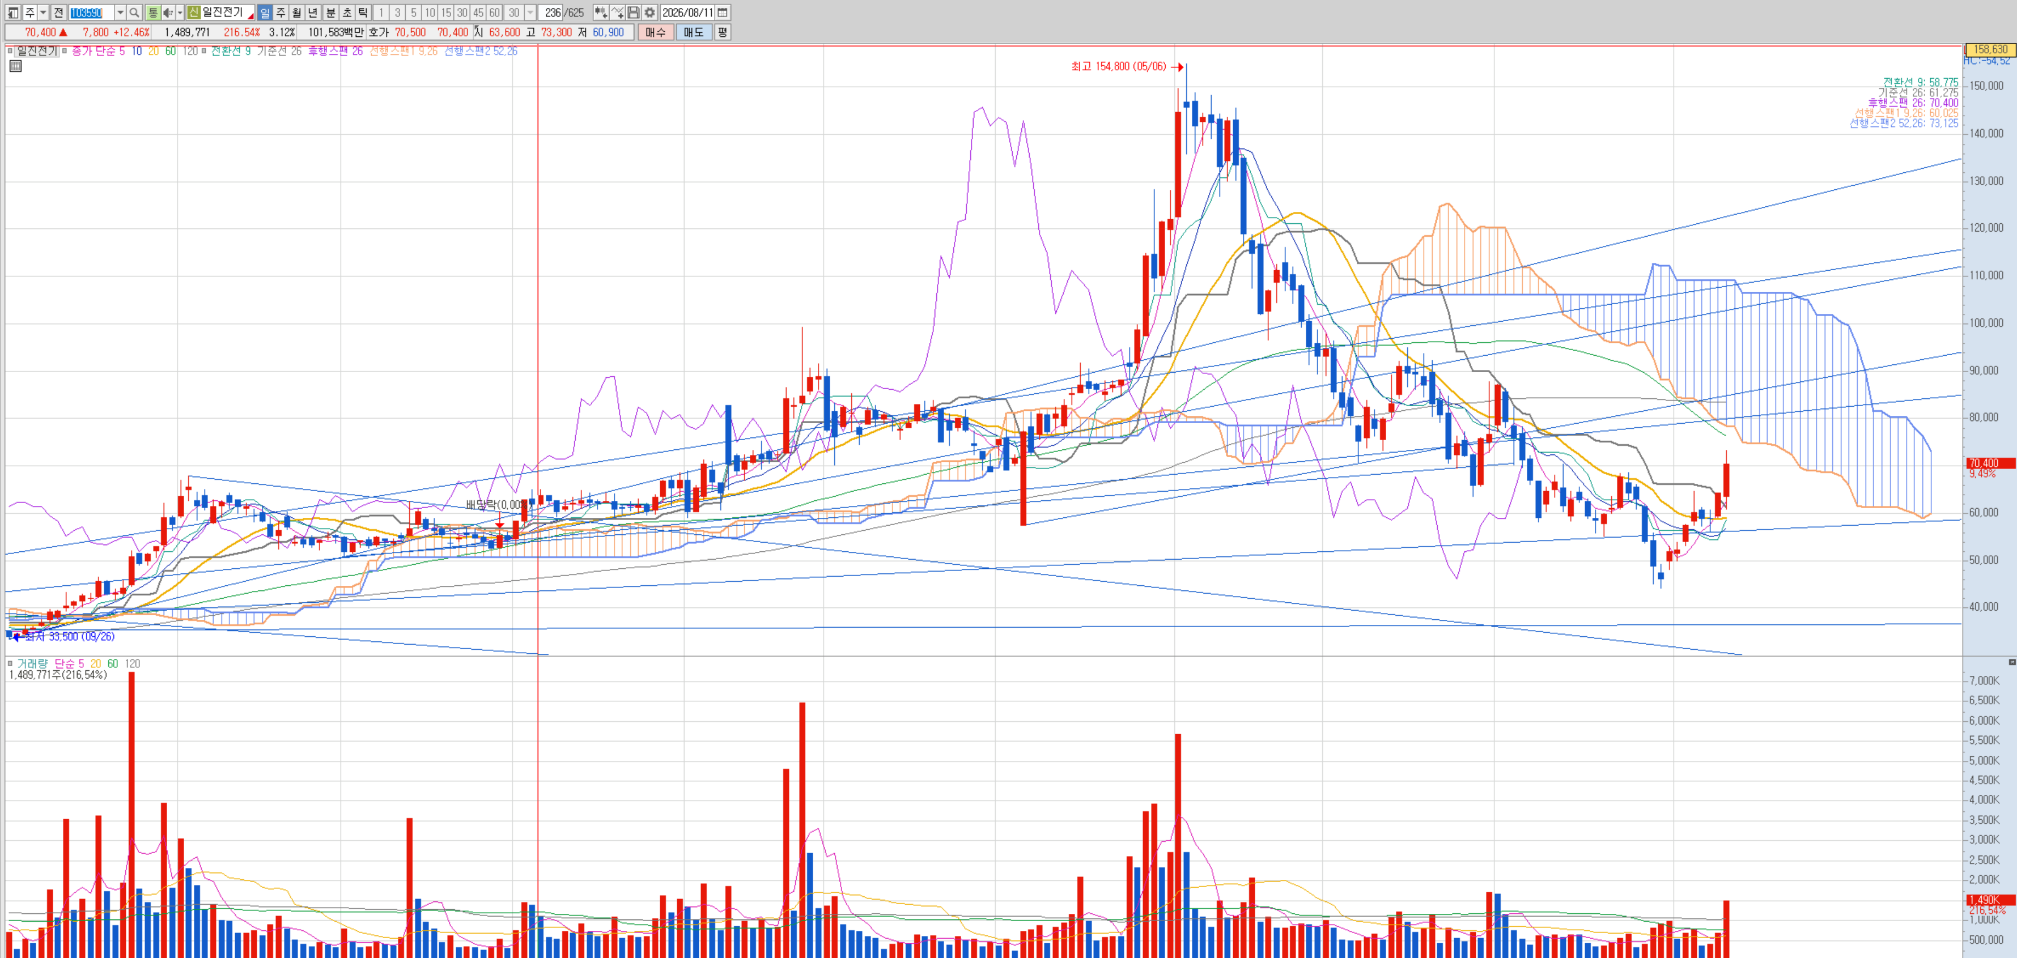The width and height of the screenshot is (2017, 958).
Task: Click the yellow 158,630 price cursor label
Action: click(1990, 49)
